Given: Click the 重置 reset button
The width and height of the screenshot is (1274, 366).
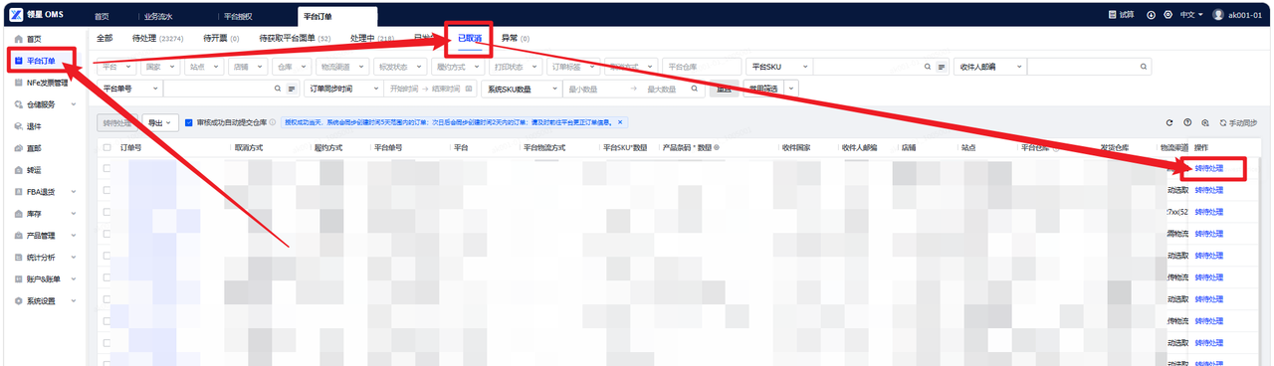Looking at the screenshot, I should pos(724,89).
